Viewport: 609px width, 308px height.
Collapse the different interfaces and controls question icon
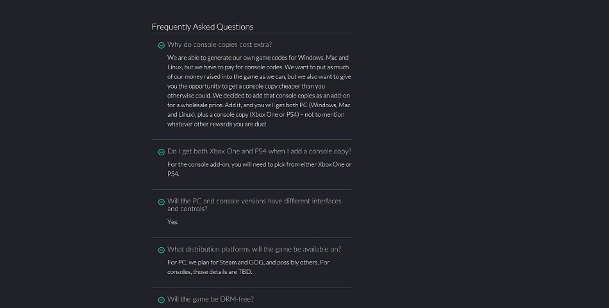pyautogui.click(x=162, y=202)
